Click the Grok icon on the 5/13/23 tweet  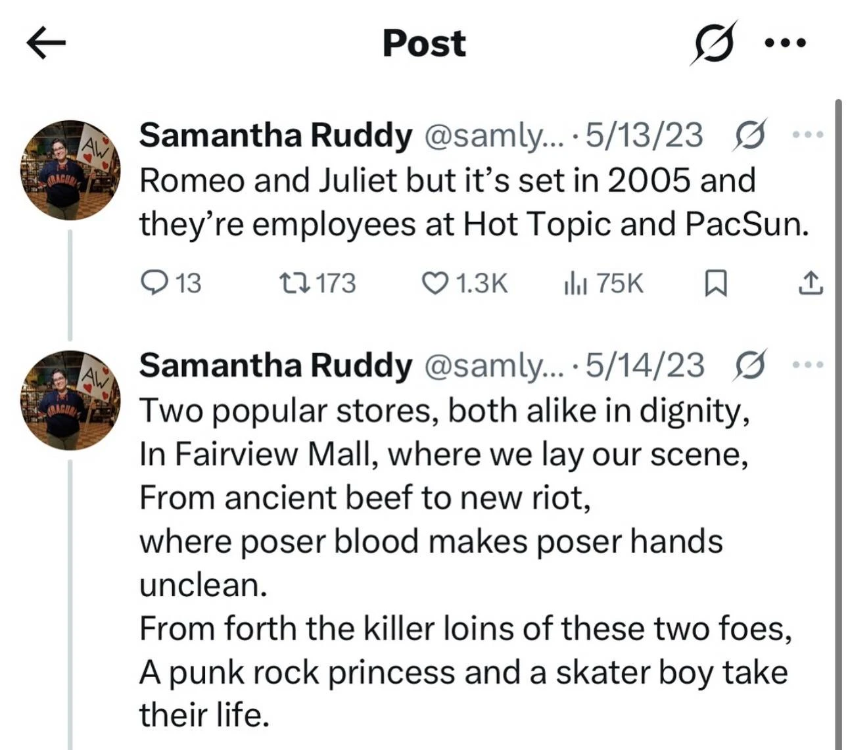(750, 135)
